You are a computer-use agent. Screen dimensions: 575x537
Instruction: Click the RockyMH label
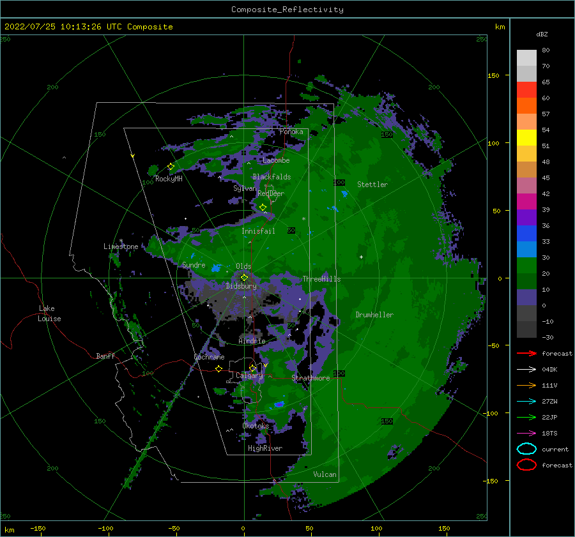click(169, 179)
